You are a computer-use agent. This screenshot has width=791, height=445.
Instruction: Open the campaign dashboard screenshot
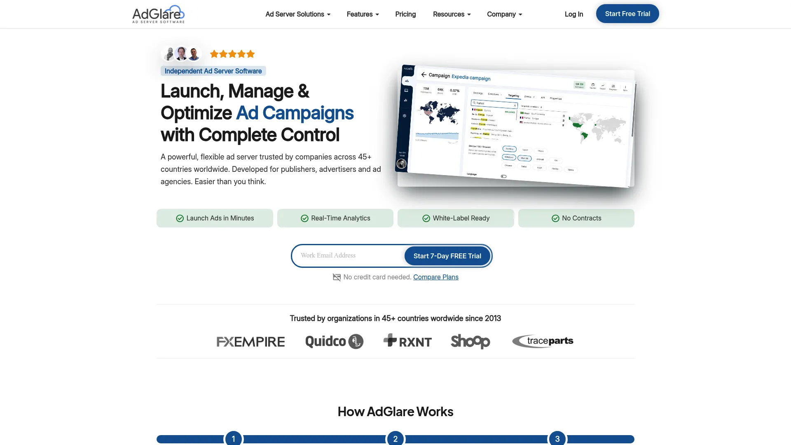[x=516, y=126]
